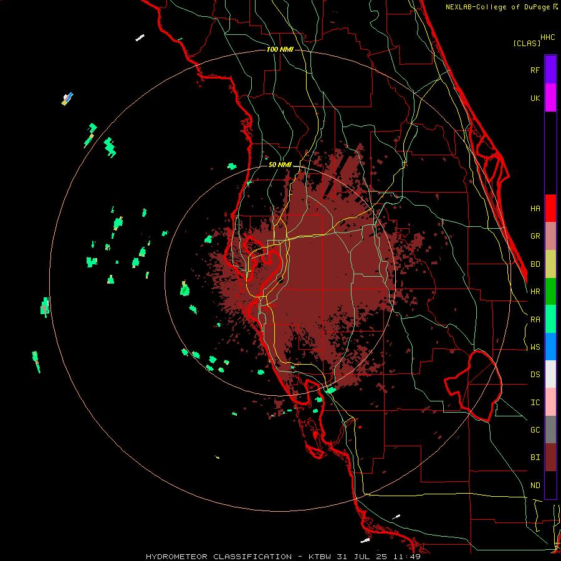Viewport: 561px width, 561px height.
Task: Select the dusty pink GR color swatch
Action: coord(550,236)
